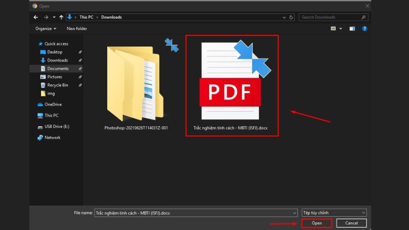Open the Tệp tùy chỉnh file type dropdown
The width and height of the screenshot is (409, 230).
pyautogui.click(x=334, y=212)
